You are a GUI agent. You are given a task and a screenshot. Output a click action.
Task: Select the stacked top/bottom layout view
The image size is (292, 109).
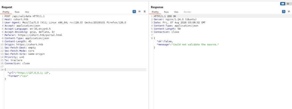(x=288, y=4)
